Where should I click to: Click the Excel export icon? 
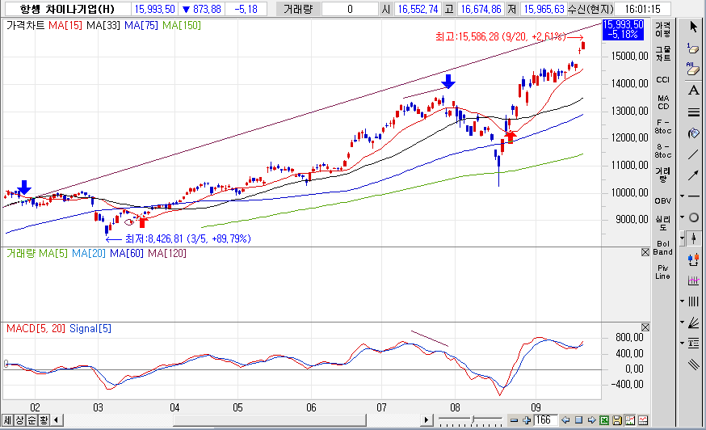pos(603,420)
